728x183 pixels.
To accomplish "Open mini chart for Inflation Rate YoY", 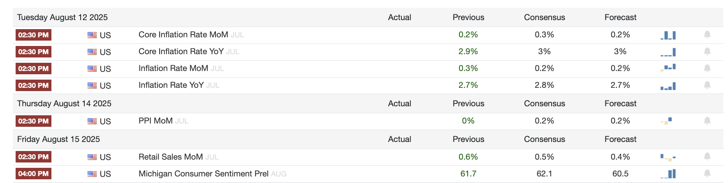I will 668,86.
